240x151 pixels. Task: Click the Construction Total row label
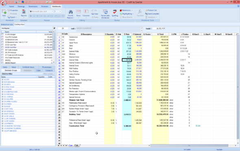77,126
